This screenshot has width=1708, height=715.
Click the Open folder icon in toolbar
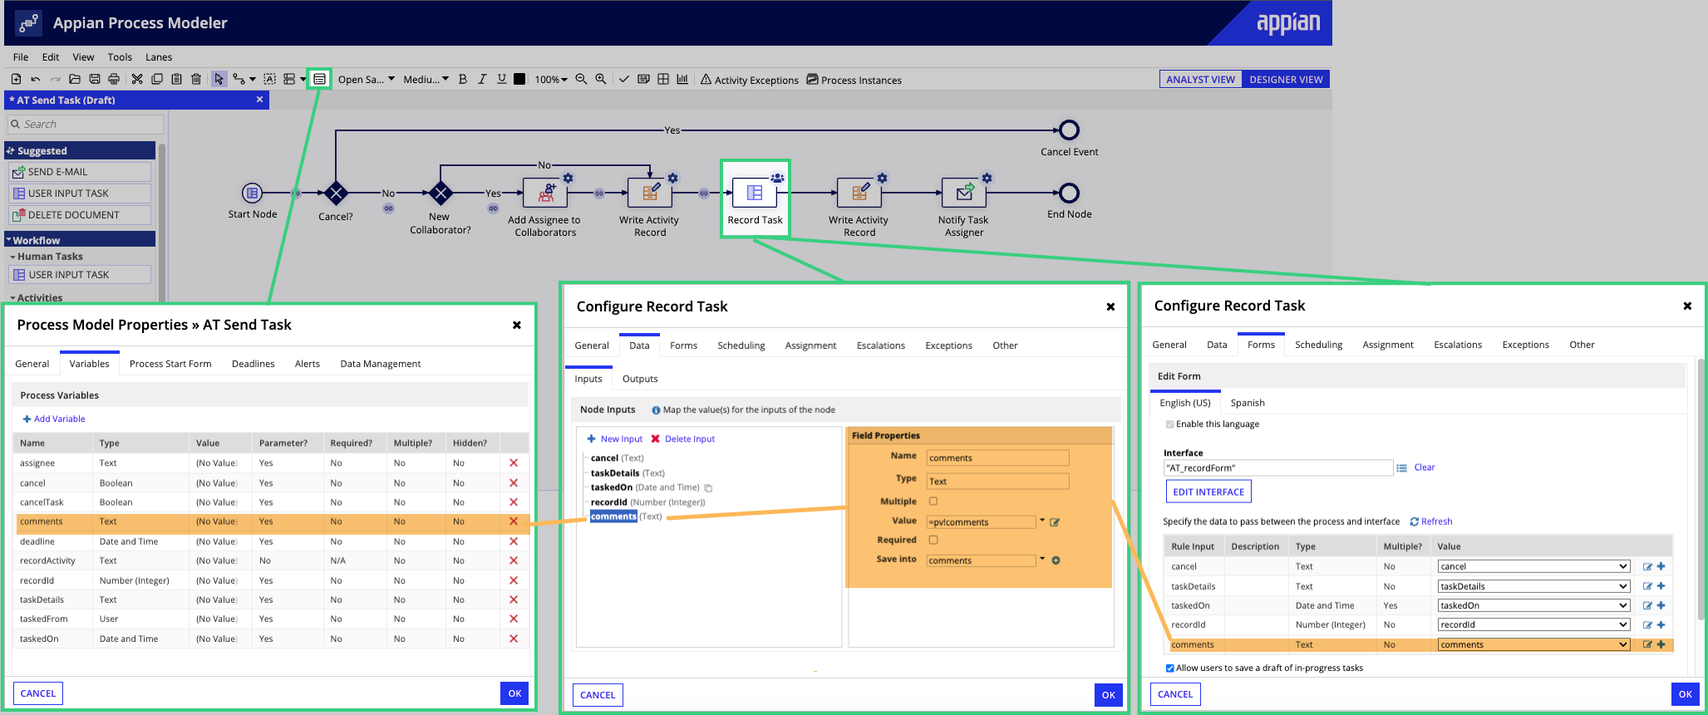75,79
